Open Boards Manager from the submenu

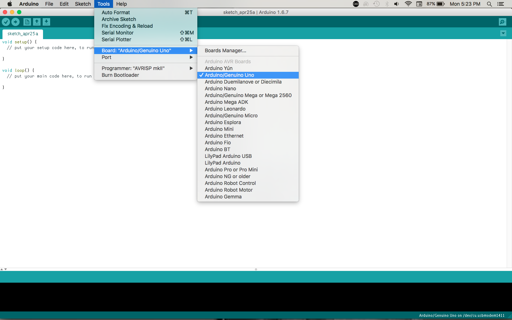pos(248,50)
